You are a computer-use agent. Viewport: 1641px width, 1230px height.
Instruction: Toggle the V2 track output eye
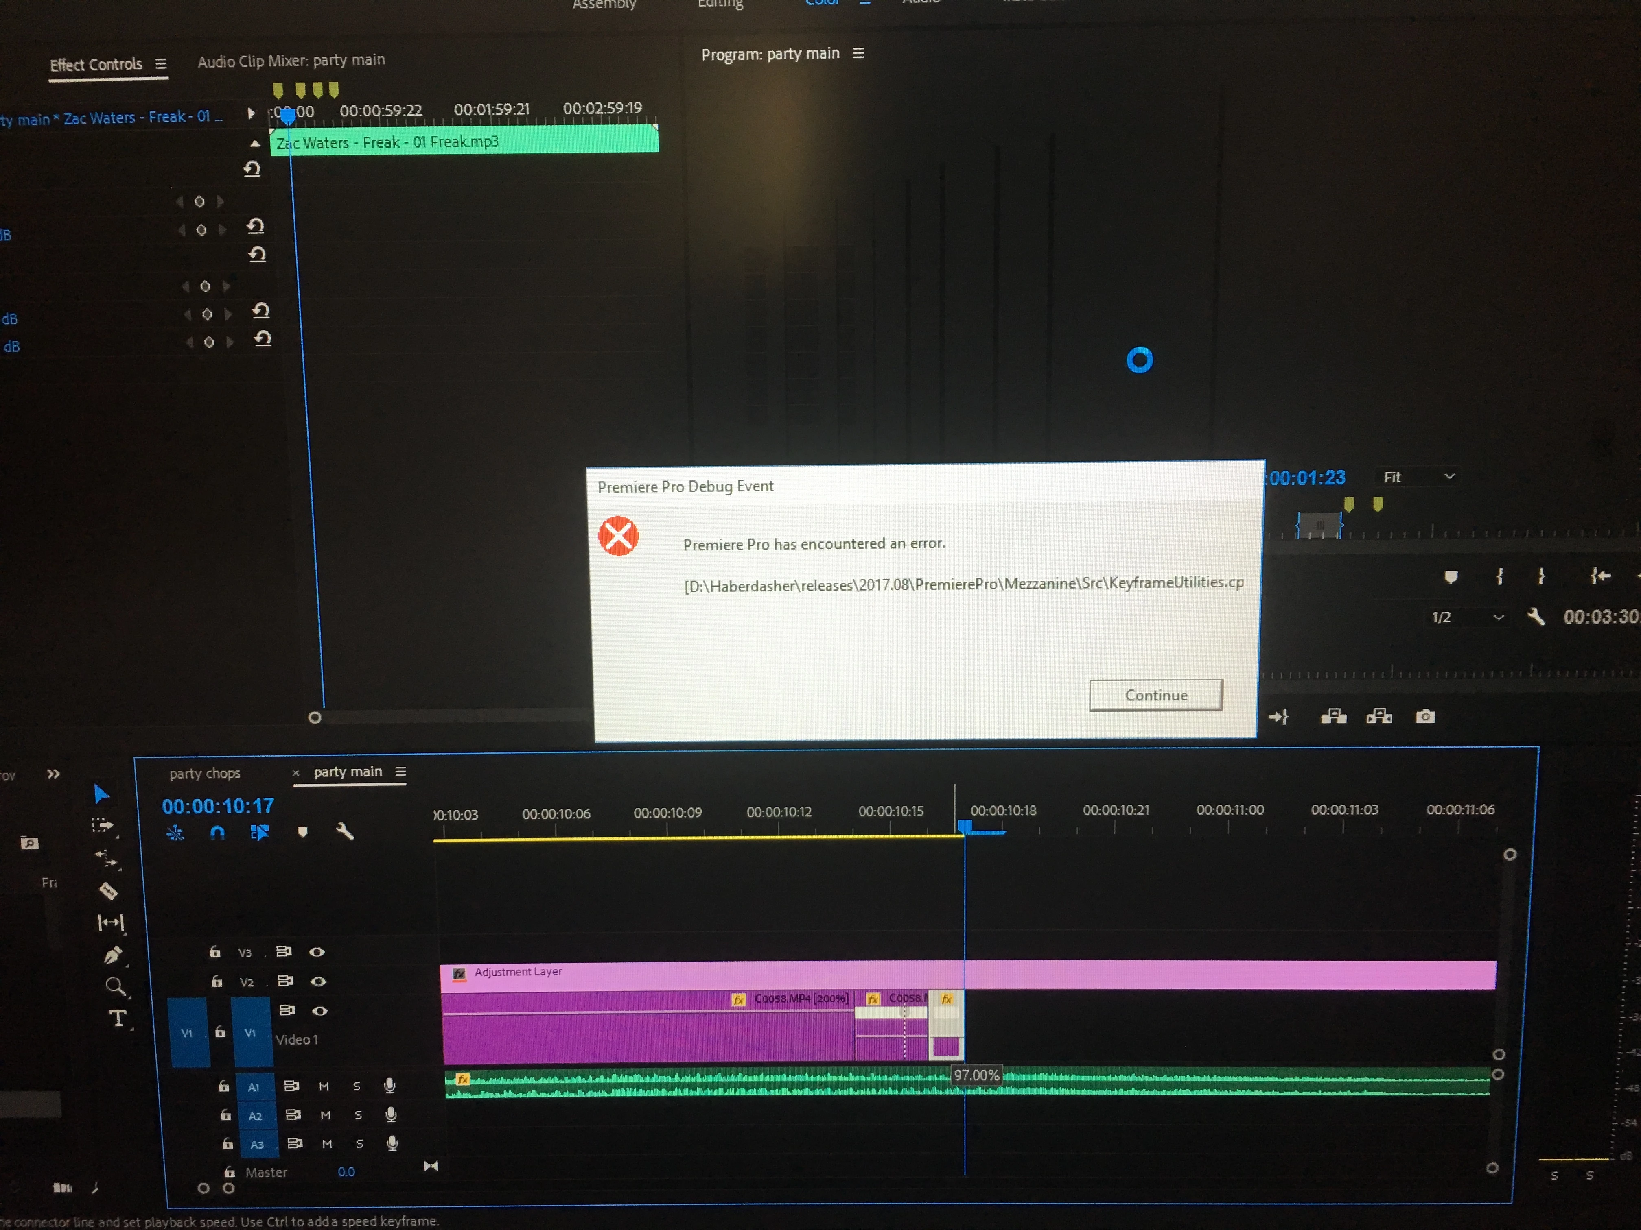(x=318, y=981)
